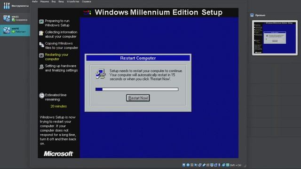Click the network status bar icon
The image size is (301, 169).
200,165
